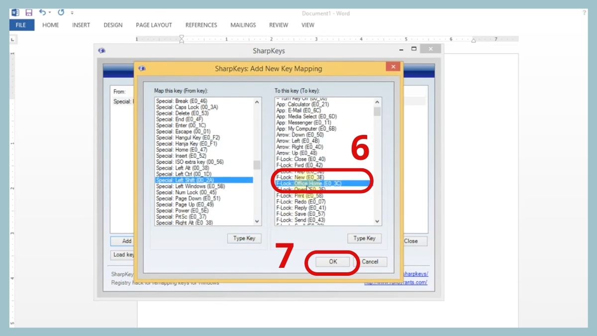597x336 pixels.
Task: Click the Redo icon in Word's title bar
Action: 61,12
